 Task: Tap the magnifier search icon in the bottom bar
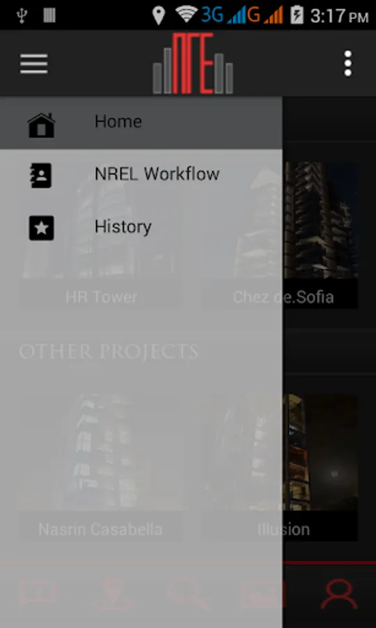click(x=188, y=595)
